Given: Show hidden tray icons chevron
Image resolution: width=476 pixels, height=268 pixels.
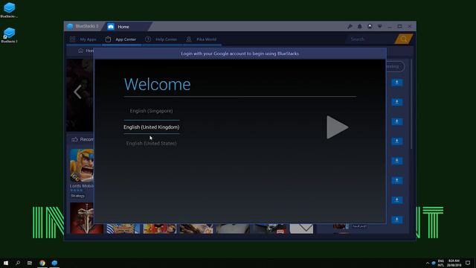Looking at the screenshot, I should [x=428, y=263].
